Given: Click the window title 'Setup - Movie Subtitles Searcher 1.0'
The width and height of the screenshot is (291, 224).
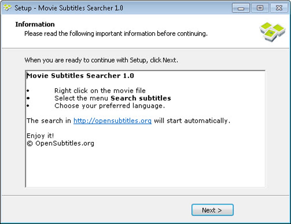Looking at the screenshot, I should [69, 8].
